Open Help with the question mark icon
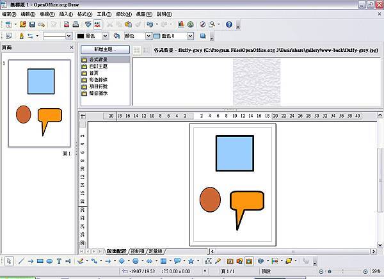Screen dimensions: 384x279 [228, 24]
